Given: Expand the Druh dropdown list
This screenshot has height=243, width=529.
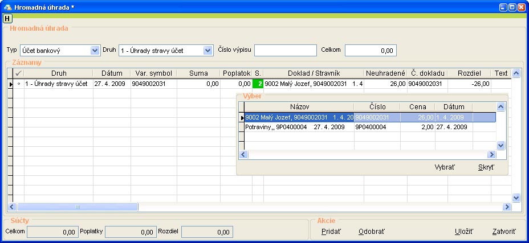Looking at the screenshot, I should tap(207, 50).
